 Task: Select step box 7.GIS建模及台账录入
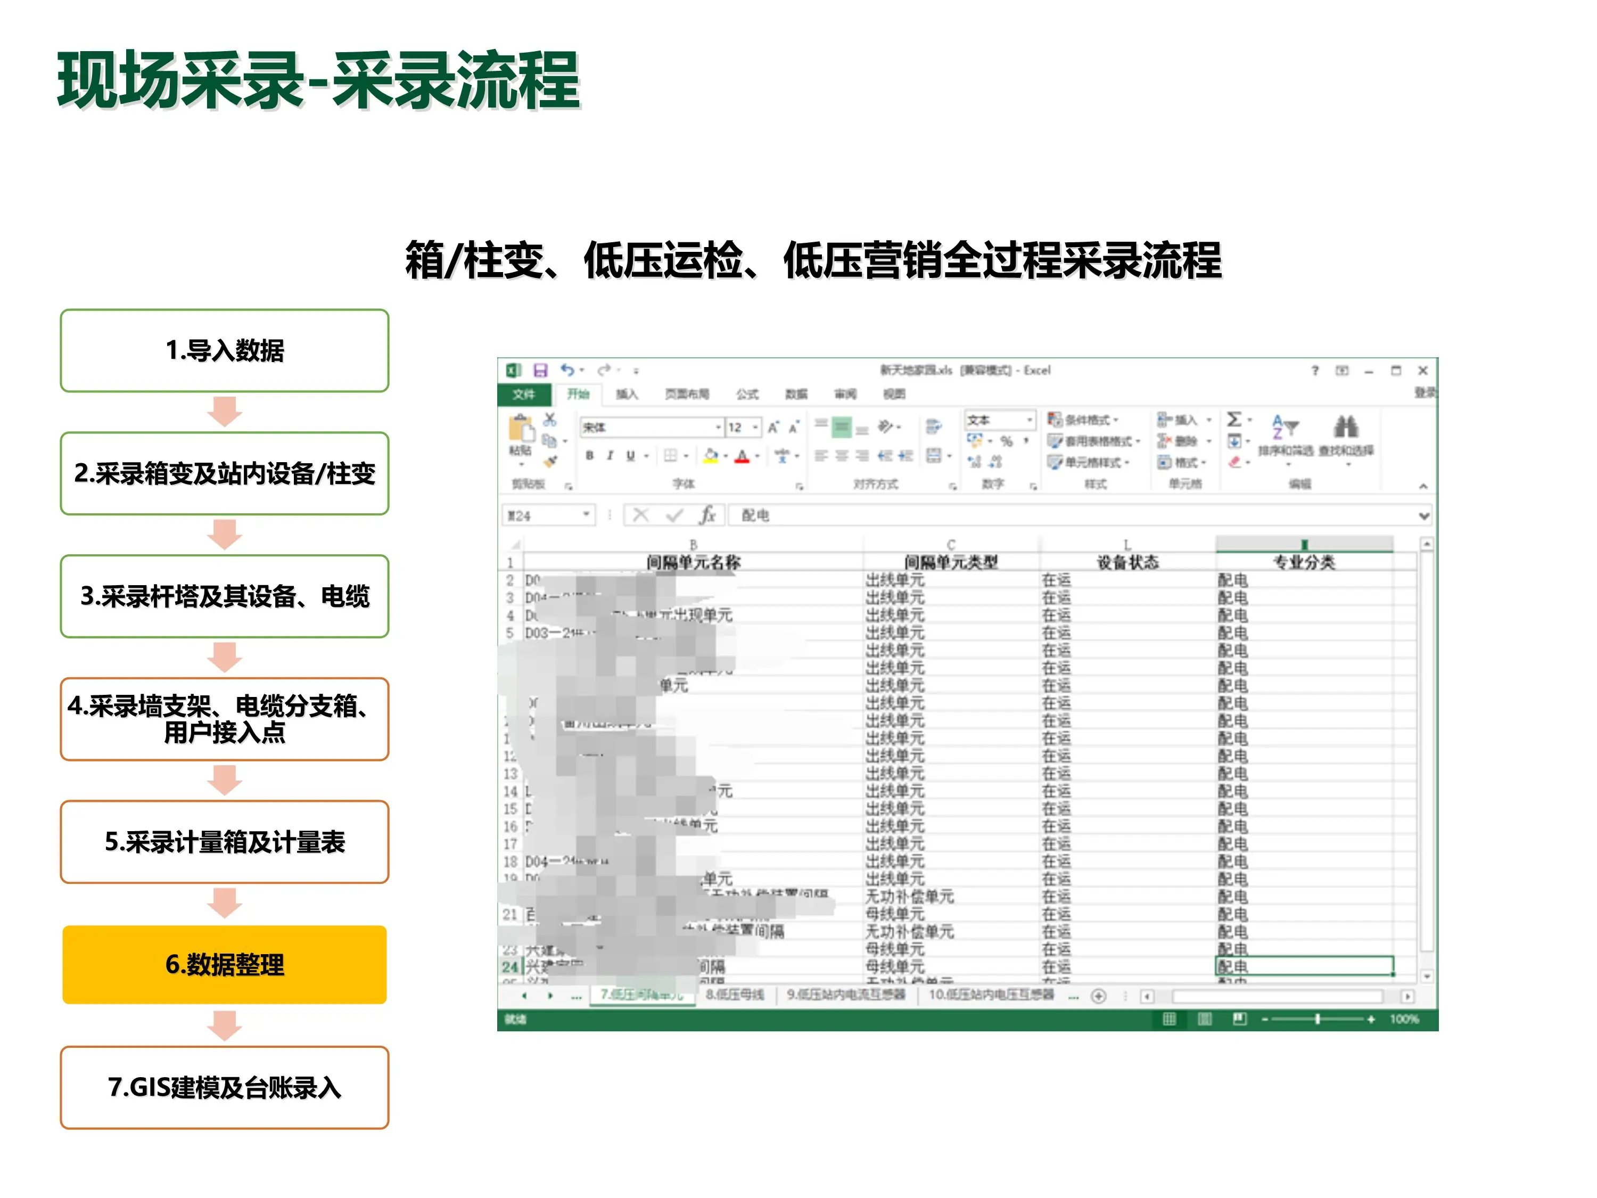(x=225, y=1087)
